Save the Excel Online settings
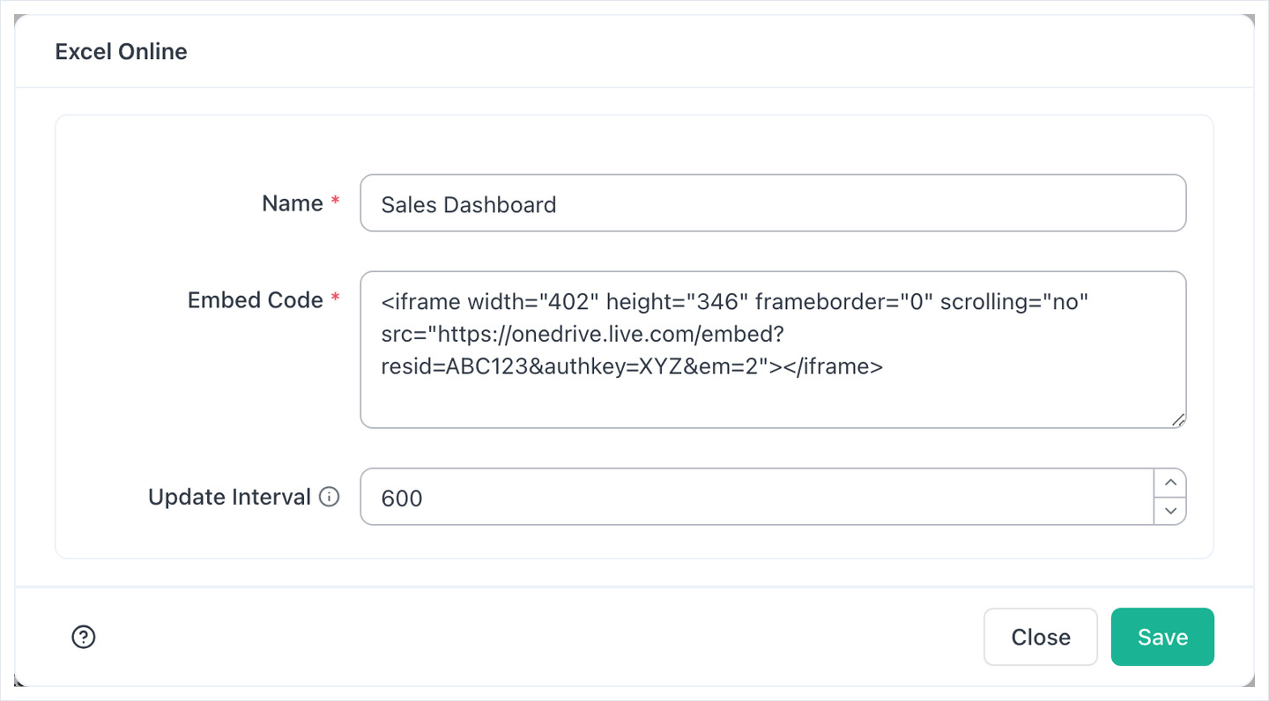1269x701 pixels. [1162, 637]
